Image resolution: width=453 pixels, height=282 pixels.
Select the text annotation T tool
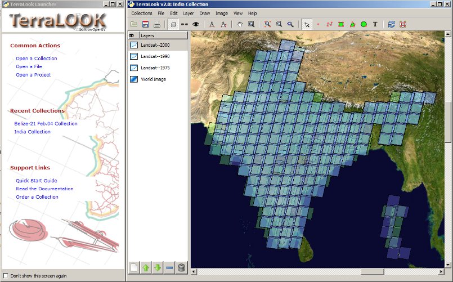point(375,24)
